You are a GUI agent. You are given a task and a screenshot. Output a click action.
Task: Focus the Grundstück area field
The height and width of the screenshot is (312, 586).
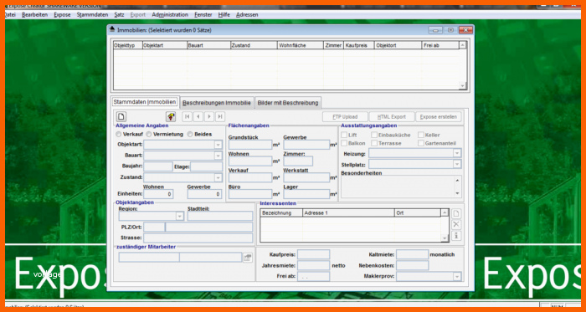click(250, 145)
